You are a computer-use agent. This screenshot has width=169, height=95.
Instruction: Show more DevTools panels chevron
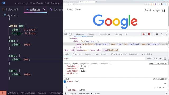126,34
